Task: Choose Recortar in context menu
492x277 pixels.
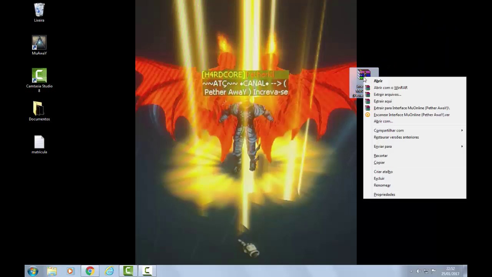Action: tap(415, 156)
